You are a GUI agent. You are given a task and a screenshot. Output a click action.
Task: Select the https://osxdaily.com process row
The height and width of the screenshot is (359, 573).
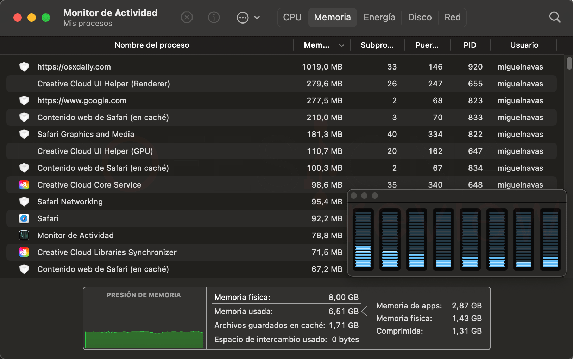[x=282, y=67]
